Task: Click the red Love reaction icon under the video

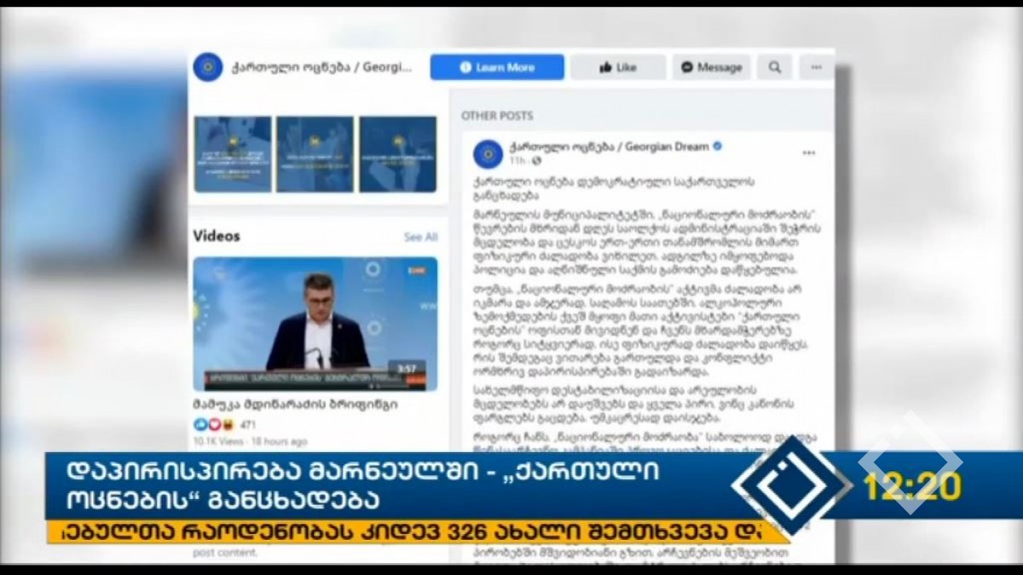Action: (213, 424)
